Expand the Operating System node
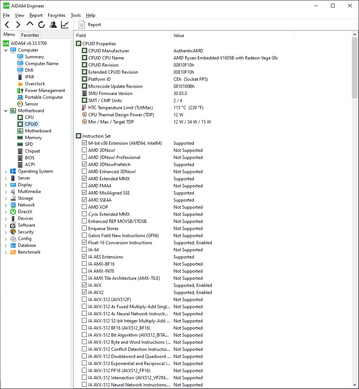Viewport: 359px width, 389px height. point(6,171)
